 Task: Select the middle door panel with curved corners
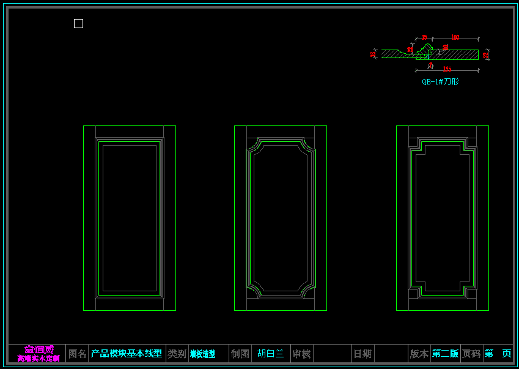point(280,218)
